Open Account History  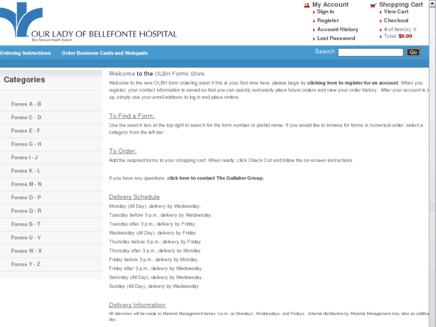coord(338,29)
